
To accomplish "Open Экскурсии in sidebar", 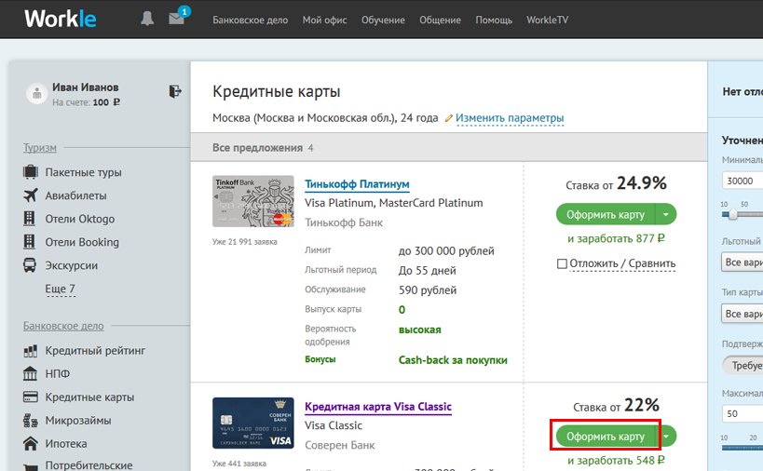I will point(72,265).
